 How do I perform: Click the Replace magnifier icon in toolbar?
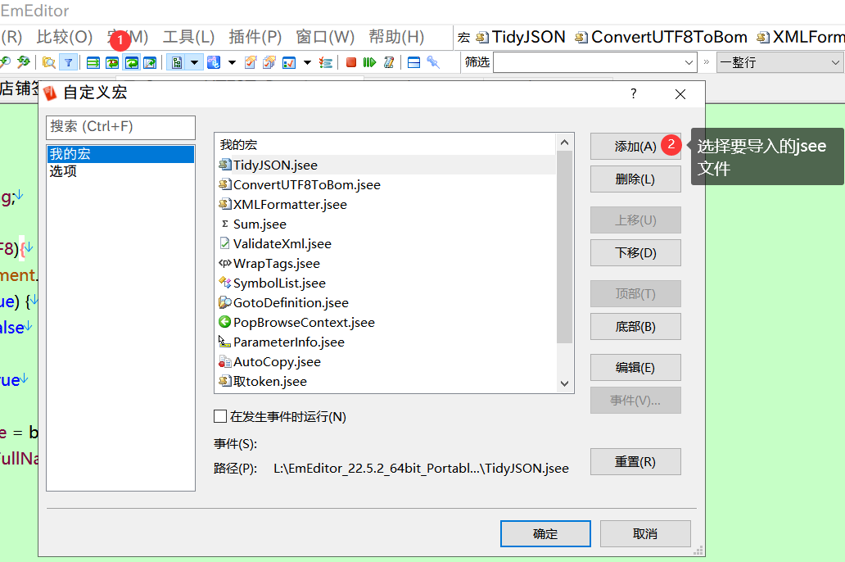(x=23, y=62)
